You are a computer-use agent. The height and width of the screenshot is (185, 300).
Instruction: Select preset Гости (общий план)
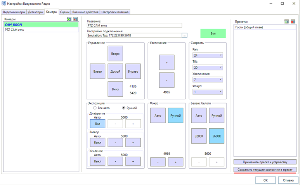[x=265, y=27]
